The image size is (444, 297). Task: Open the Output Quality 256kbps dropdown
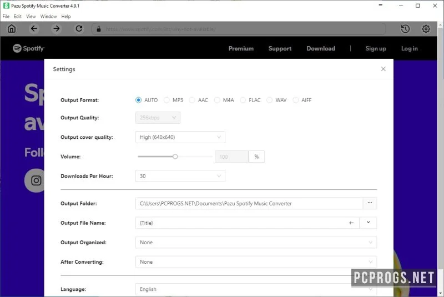158,118
